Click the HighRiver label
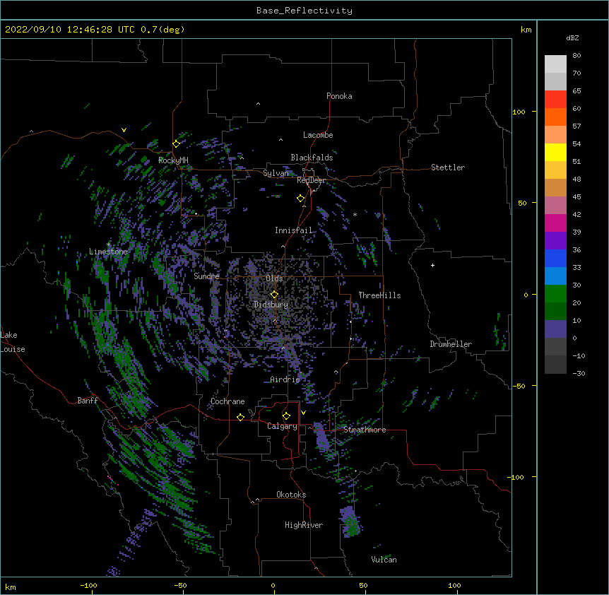609x595 pixels. [304, 525]
